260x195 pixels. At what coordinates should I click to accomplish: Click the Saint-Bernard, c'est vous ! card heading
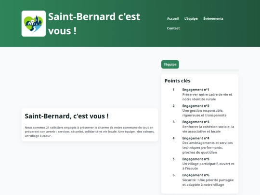[66, 116]
